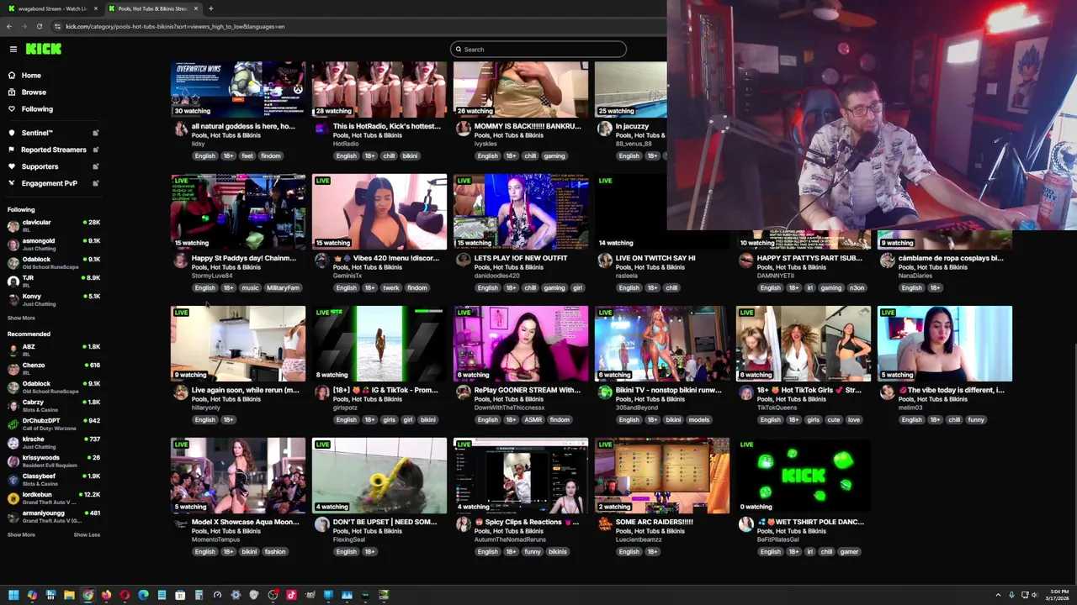Open DrChubzDPT channel in Recommended
This screenshot has width=1077, height=605.
(52, 423)
